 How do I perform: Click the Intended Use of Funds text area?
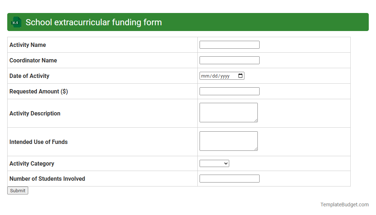point(228,140)
